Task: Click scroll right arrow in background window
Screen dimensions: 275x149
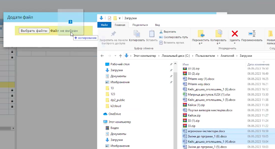Action: point(13,128)
